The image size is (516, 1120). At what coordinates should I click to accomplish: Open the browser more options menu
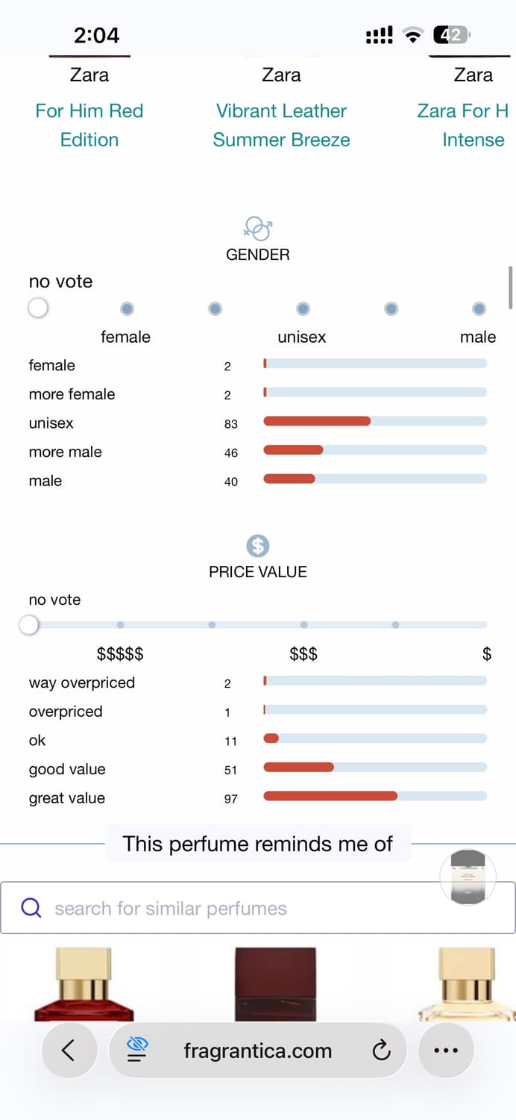point(446,1051)
